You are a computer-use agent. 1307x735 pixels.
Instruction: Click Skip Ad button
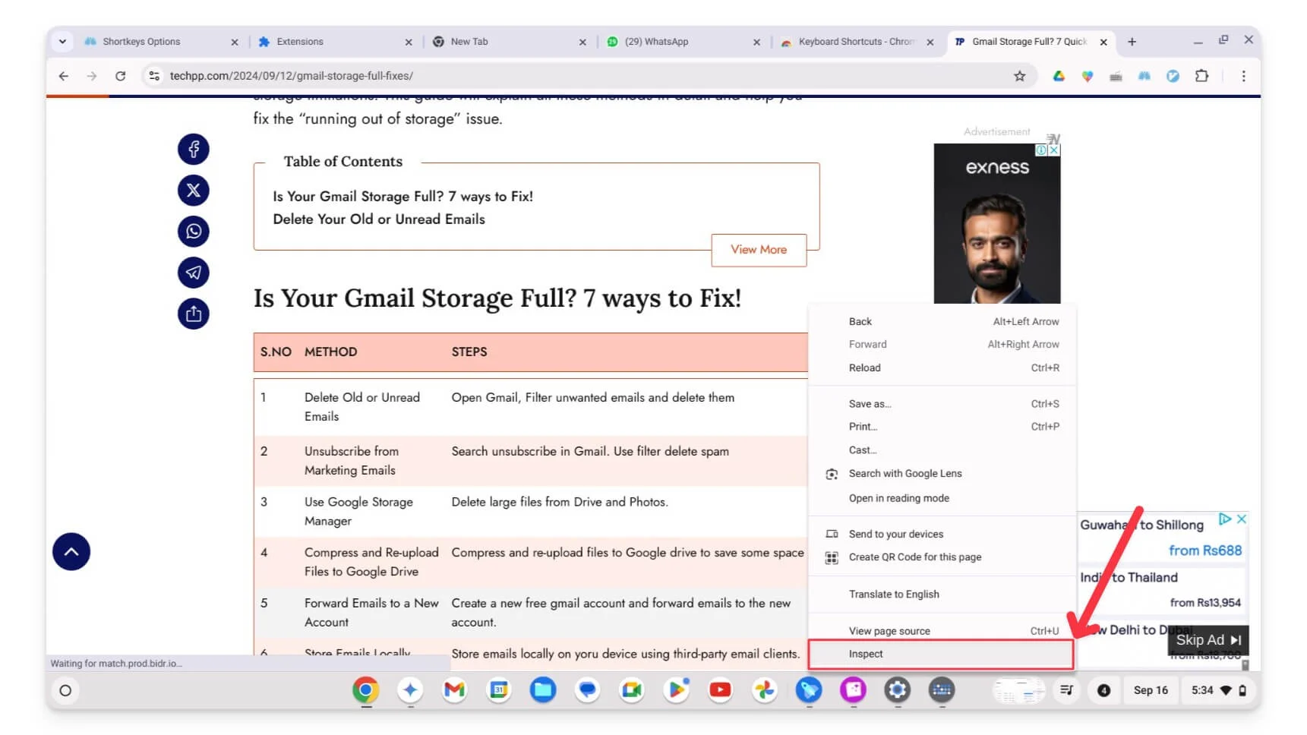coord(1208,640)
